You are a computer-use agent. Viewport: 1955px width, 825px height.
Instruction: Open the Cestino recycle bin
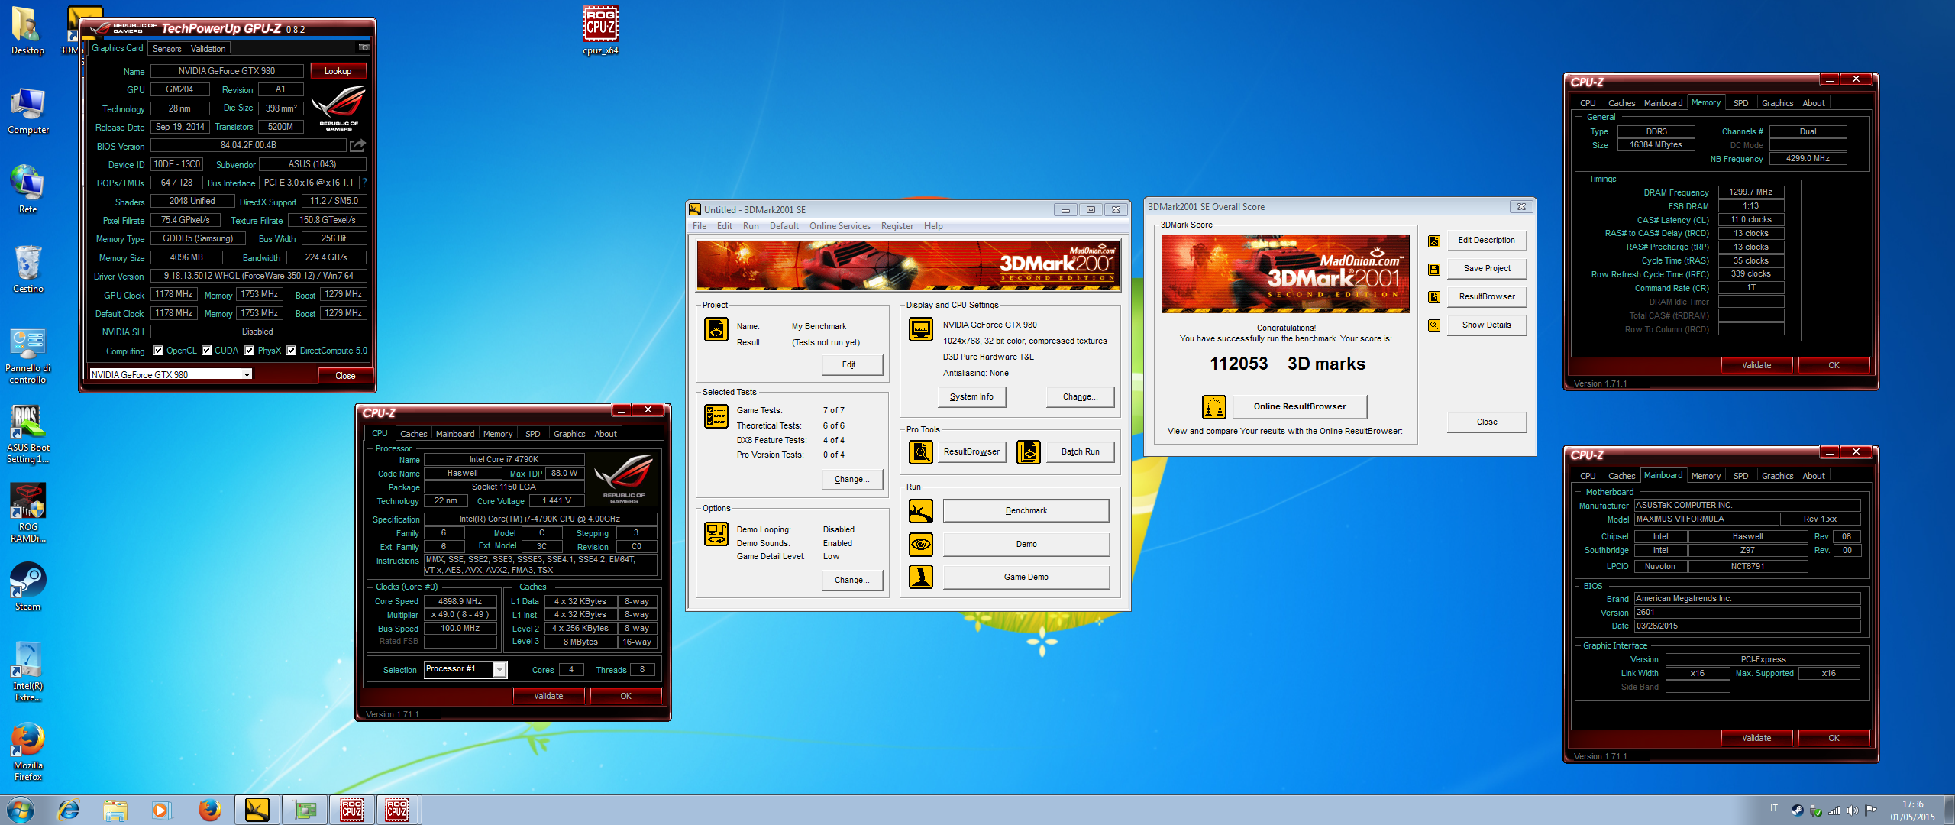(x=28, y=270)
